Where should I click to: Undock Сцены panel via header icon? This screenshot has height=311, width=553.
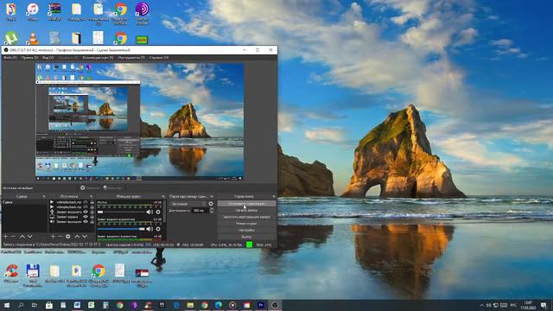(x=44, y=196)
